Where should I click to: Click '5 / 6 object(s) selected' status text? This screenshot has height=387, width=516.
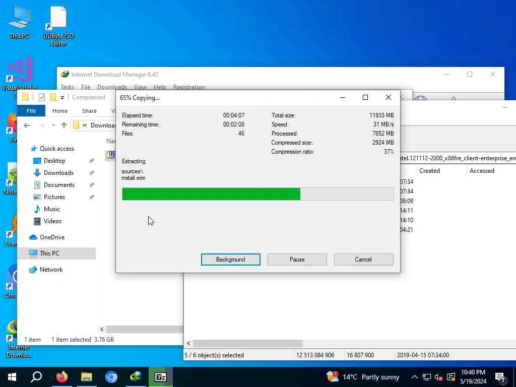point(214,355)
